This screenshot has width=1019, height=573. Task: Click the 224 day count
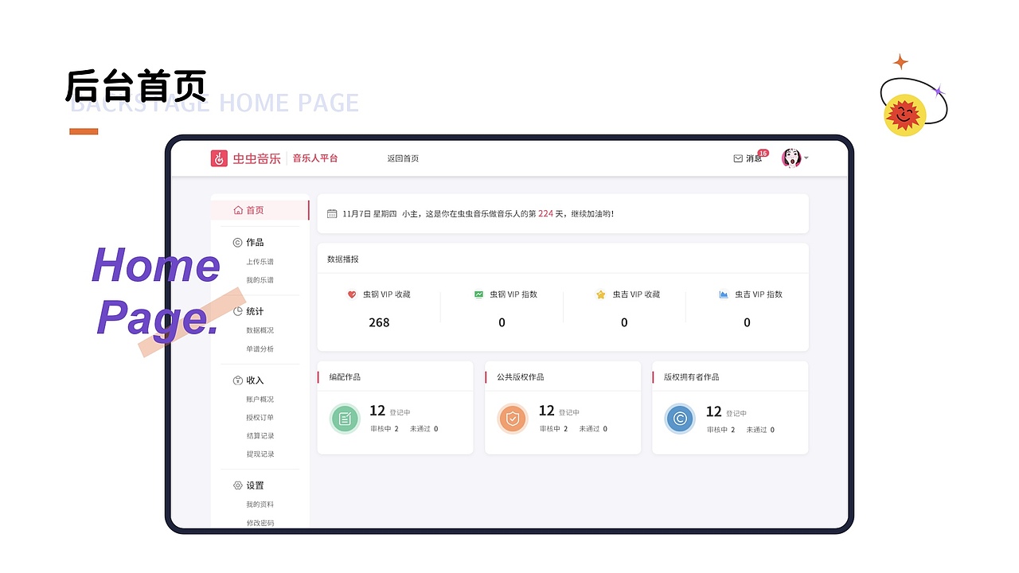point(545,214)
